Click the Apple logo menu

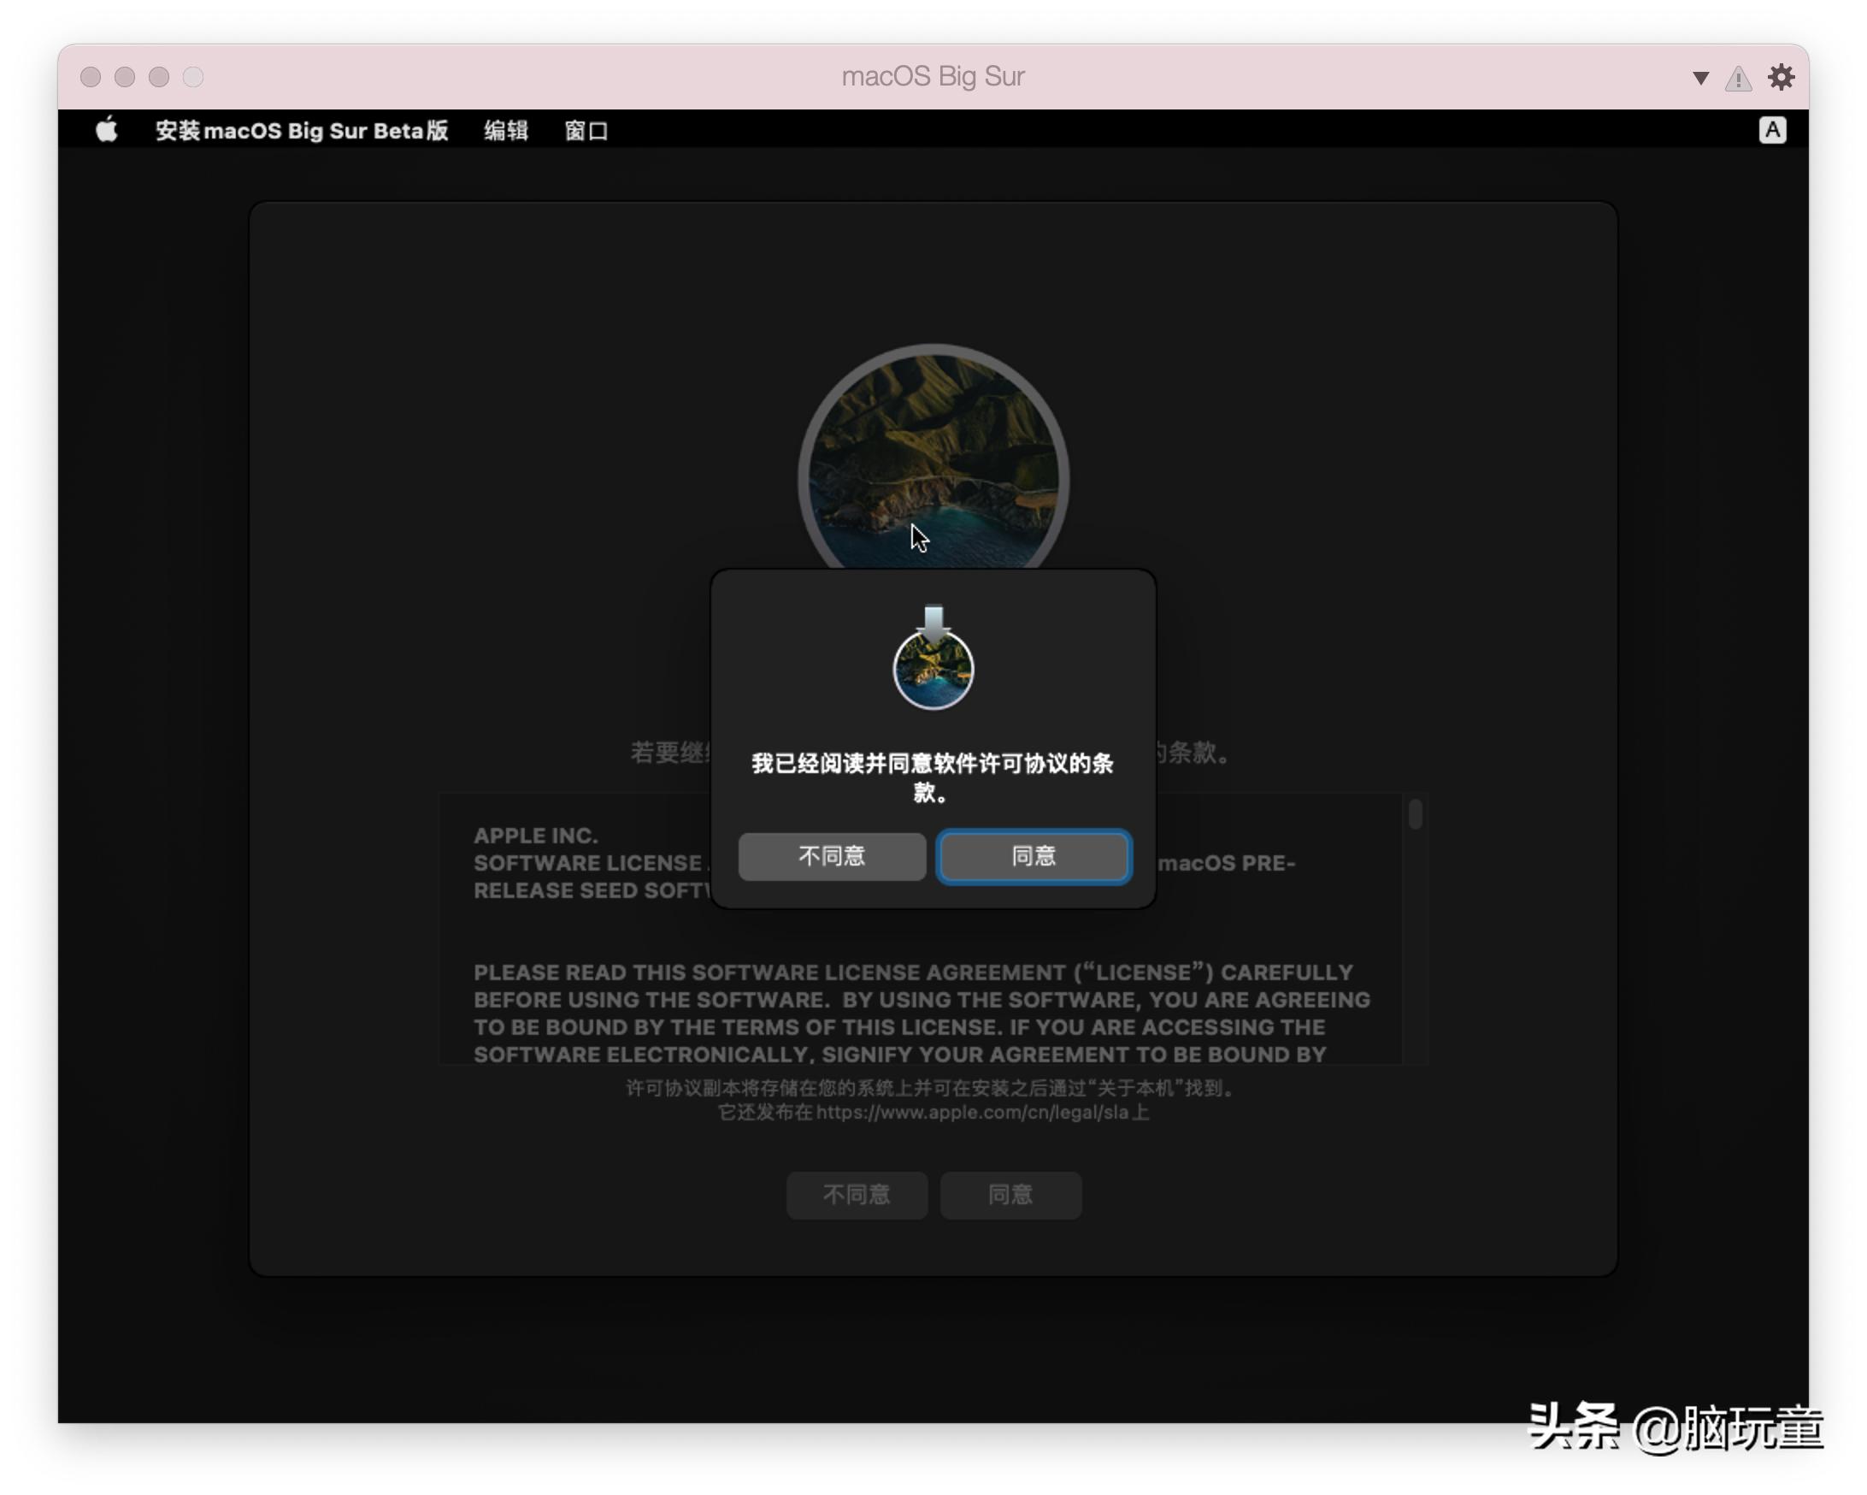(x=107, y=130)
